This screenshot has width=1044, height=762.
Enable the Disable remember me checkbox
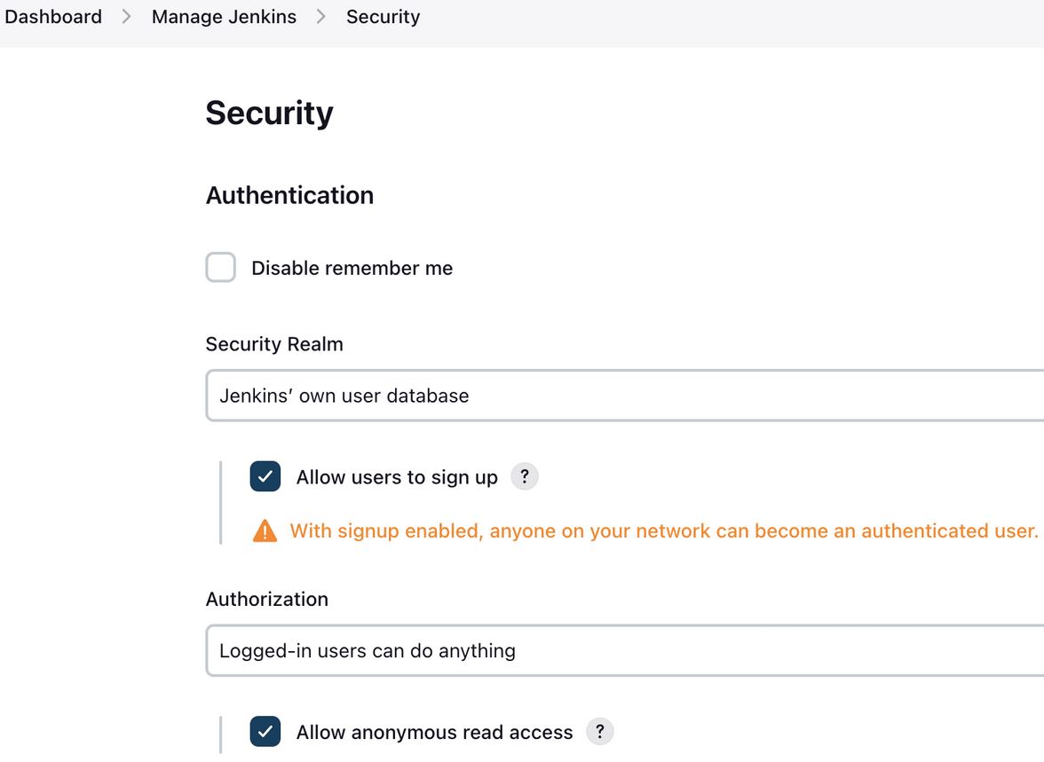tap(221, 268)
